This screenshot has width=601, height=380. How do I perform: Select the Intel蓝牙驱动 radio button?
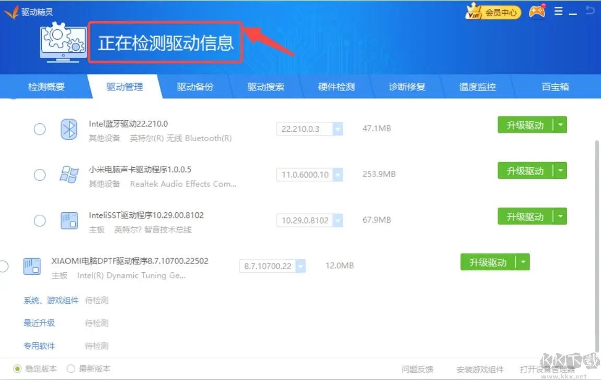pos(40,129)
